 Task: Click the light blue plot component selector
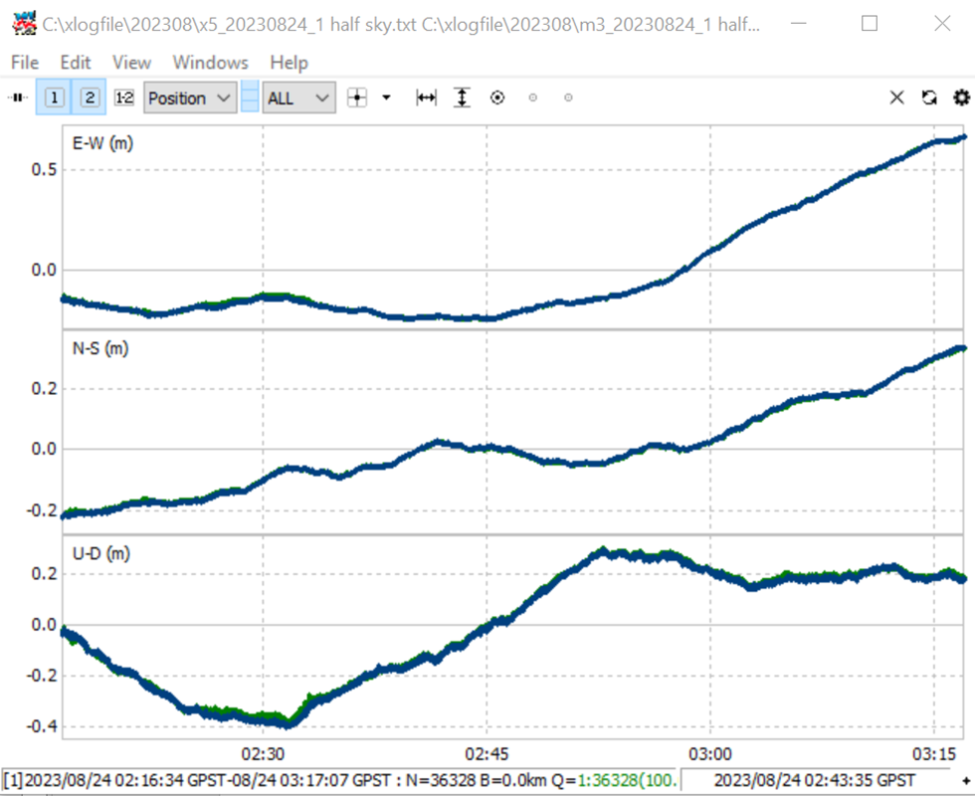250,98
